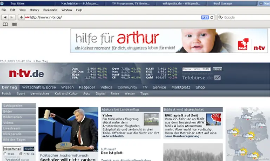Open the Wissen section

point(67,87)
